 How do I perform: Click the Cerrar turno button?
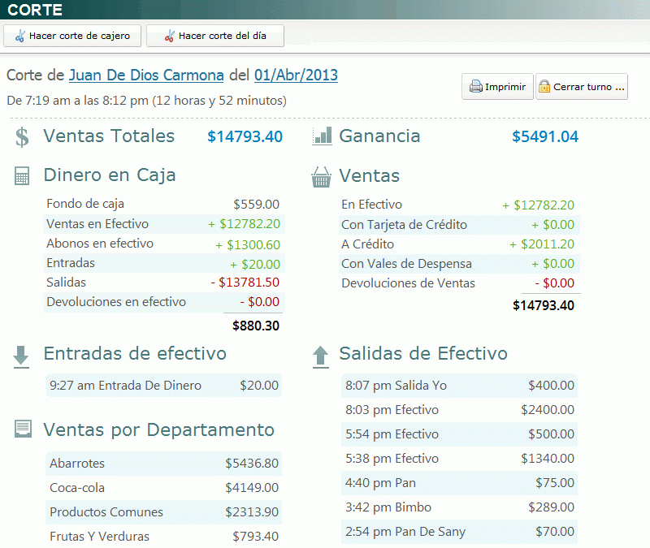(x=582, y=87)
